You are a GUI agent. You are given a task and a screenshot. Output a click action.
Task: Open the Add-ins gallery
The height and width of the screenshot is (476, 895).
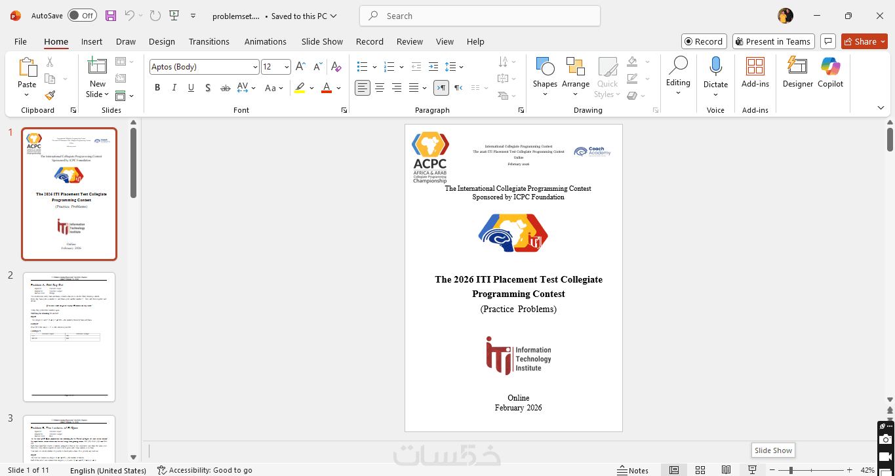click(x=755, y=73)
